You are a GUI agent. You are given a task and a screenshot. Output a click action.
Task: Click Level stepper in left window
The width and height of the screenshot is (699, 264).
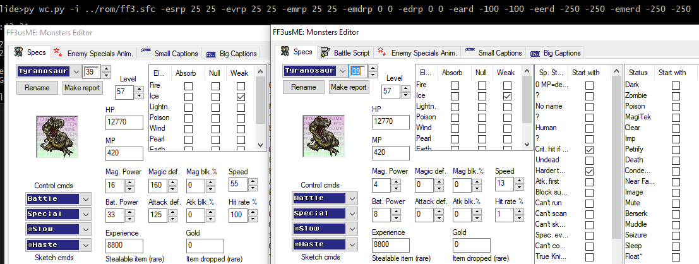[x=139, y=92]
